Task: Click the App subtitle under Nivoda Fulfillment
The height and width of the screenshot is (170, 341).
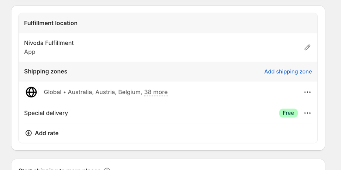Action: 30,52
